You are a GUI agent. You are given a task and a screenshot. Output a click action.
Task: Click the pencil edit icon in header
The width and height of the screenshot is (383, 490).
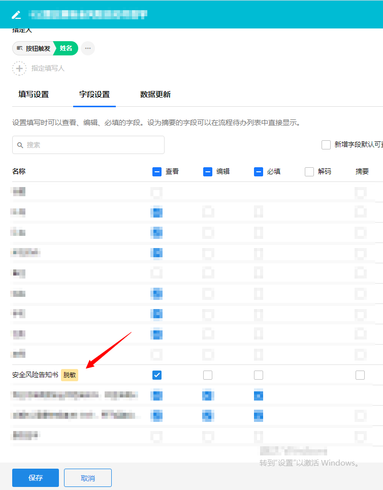(x=16, y=14)
